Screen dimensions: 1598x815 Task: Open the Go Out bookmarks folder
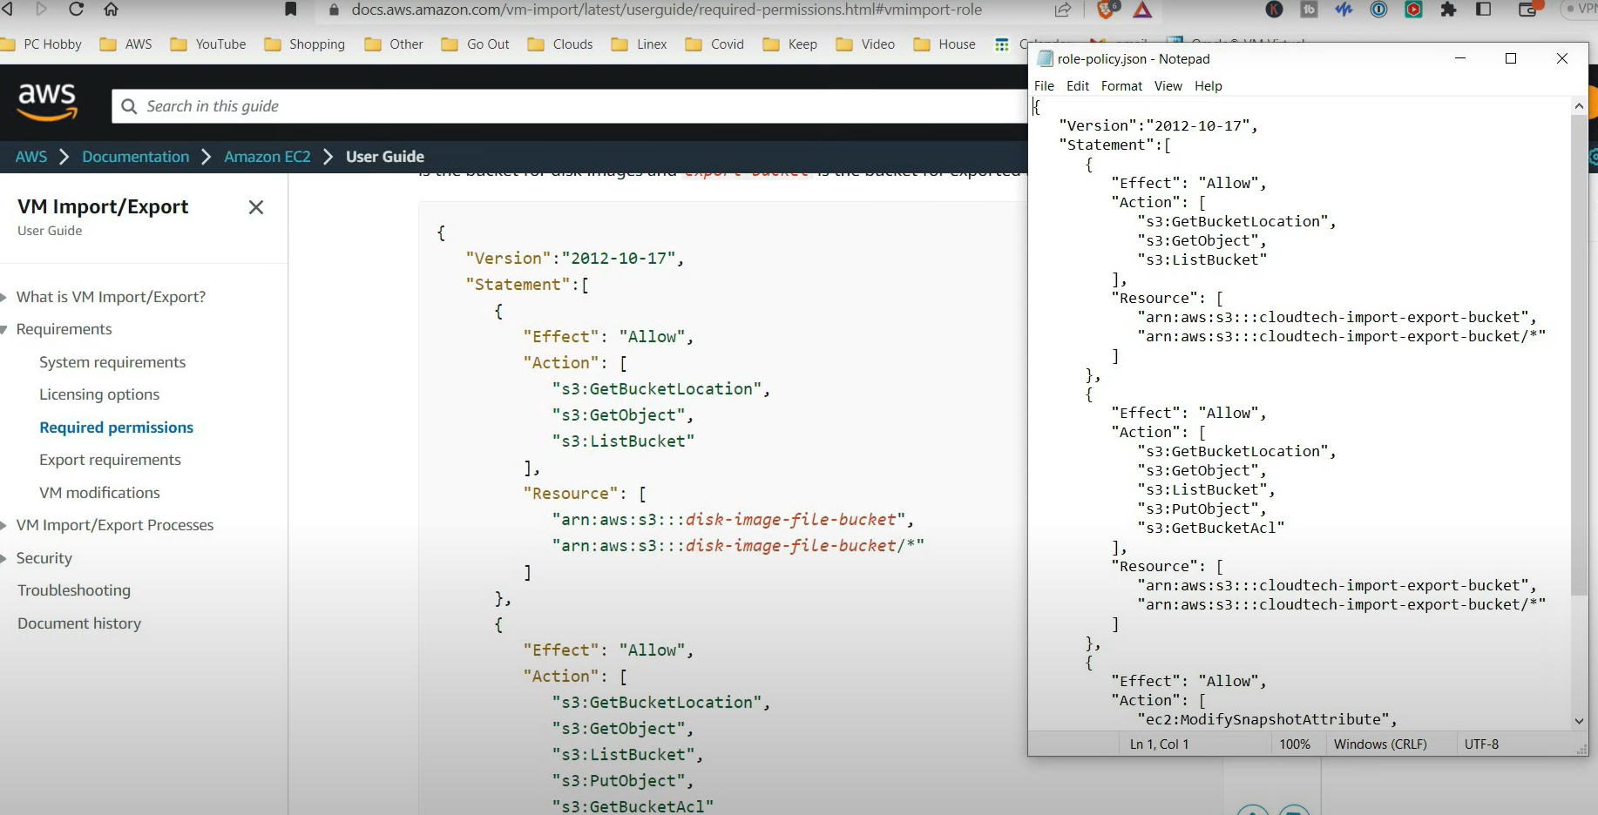(475, 44)
